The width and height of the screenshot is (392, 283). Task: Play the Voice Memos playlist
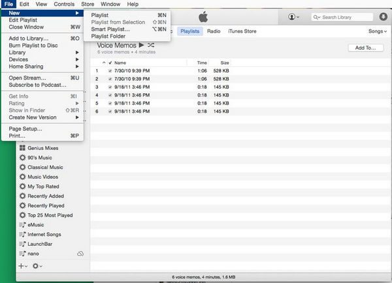pos(141,45)
